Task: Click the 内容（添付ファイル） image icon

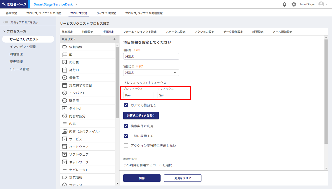Action: pyautogui.click(x=64, y=131)
